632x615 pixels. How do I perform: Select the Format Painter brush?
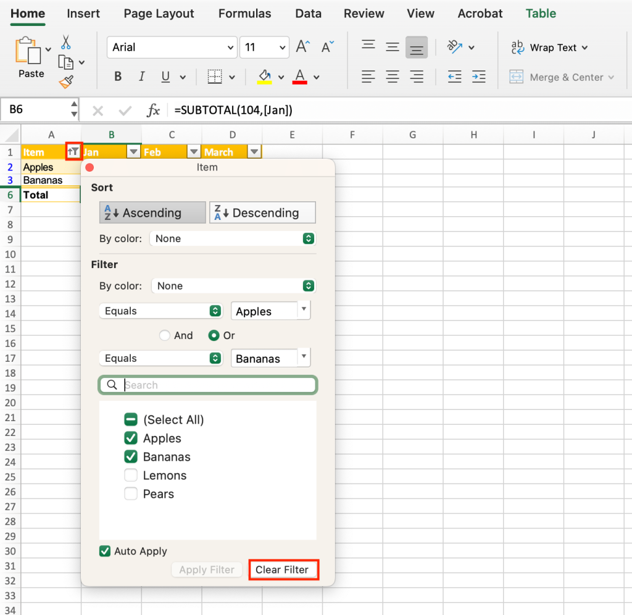pyautogui.click(x=67, y=82)
